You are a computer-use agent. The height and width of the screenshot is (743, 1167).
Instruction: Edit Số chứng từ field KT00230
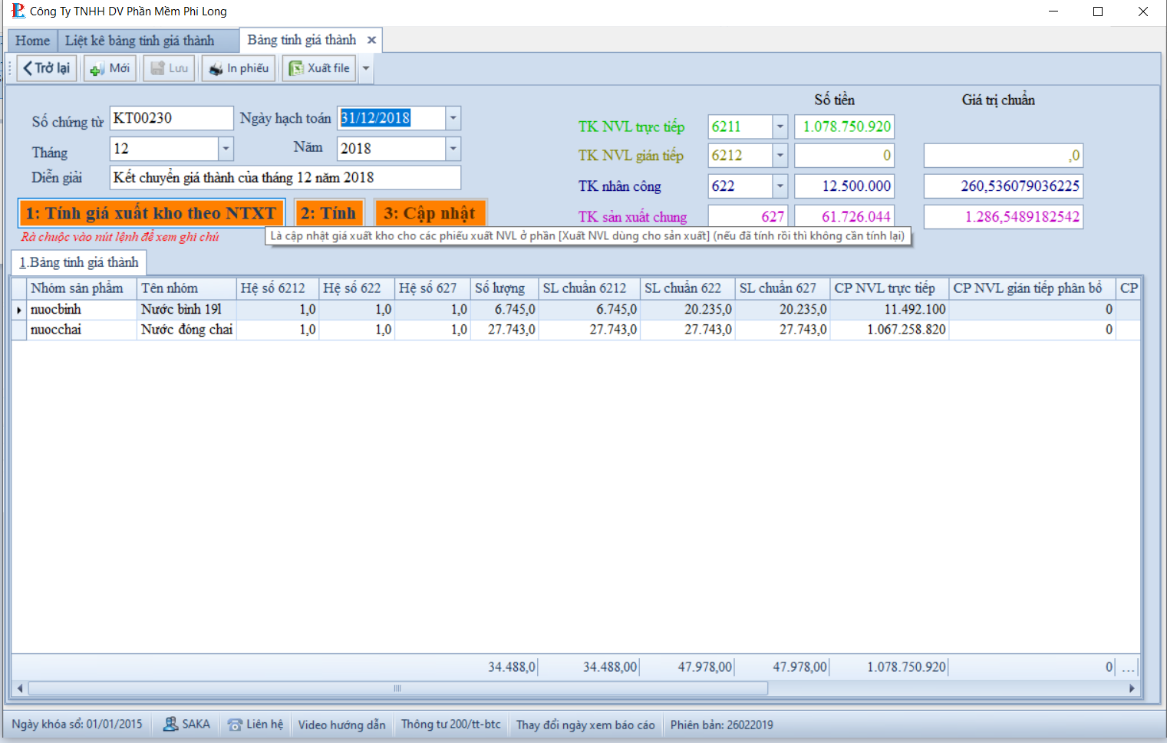[x=171, y=118]
